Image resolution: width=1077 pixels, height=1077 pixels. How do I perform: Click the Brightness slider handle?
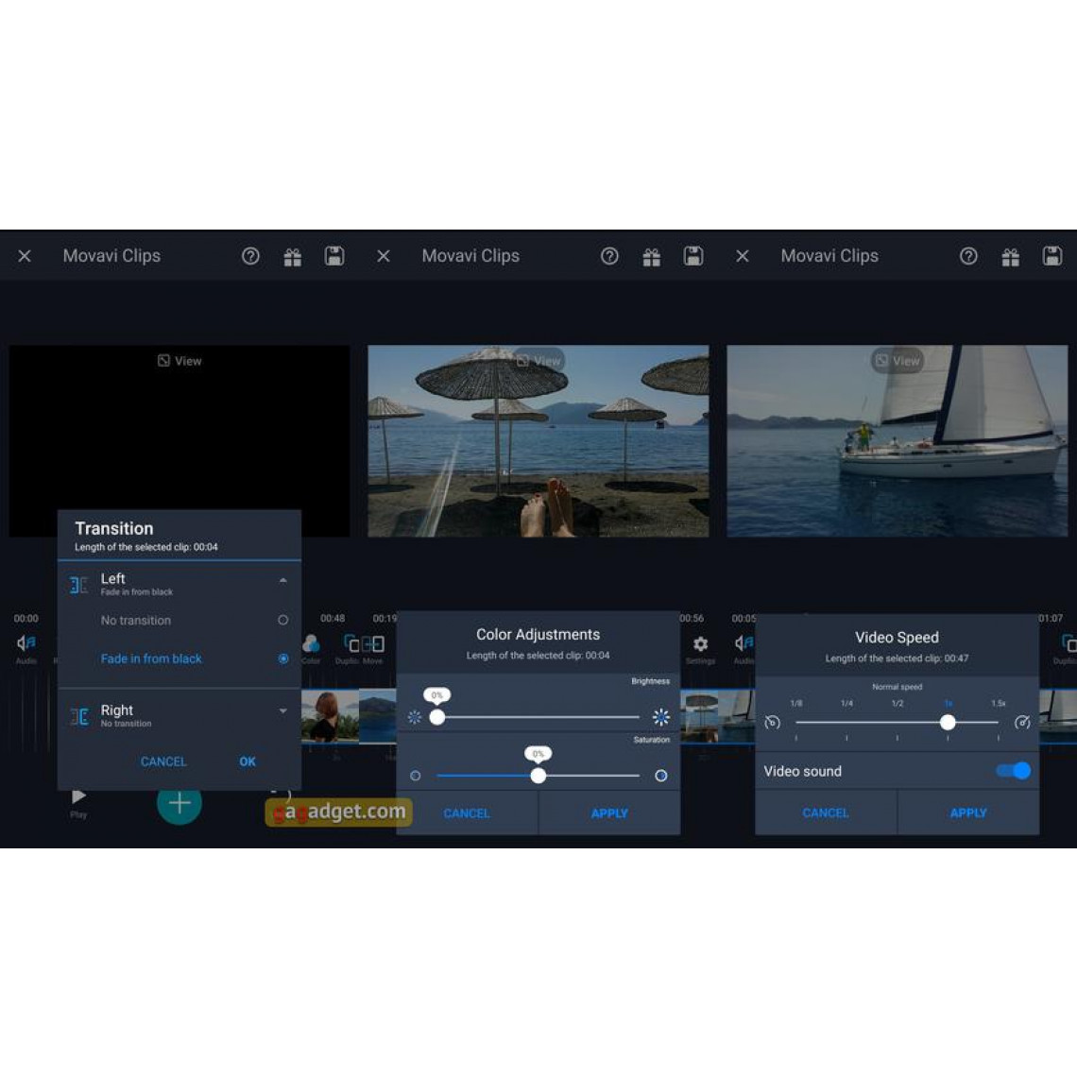point(436,717)
